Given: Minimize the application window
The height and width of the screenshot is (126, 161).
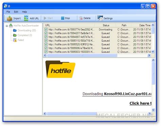Looking at the screenshot, I should (x=143, y=6).
